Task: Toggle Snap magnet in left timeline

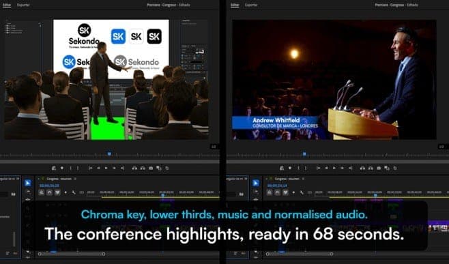Action: pos(49,192)
